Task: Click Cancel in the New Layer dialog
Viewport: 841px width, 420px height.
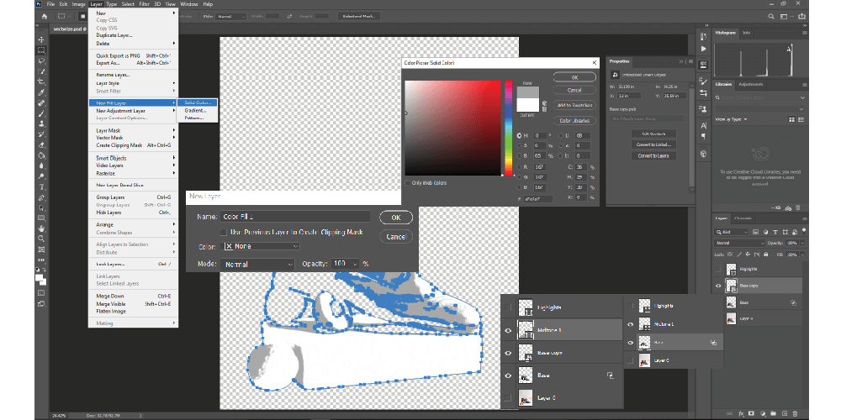Action: (396, 237)
